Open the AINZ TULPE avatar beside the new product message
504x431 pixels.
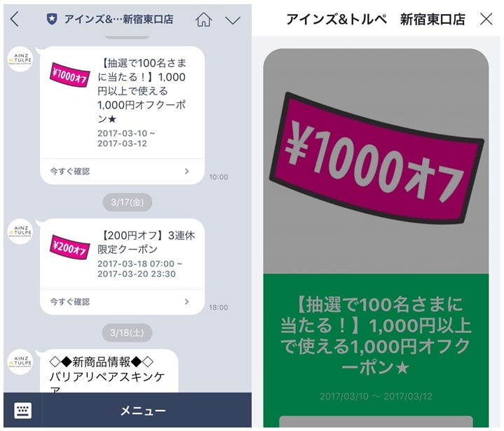(20, 362)
